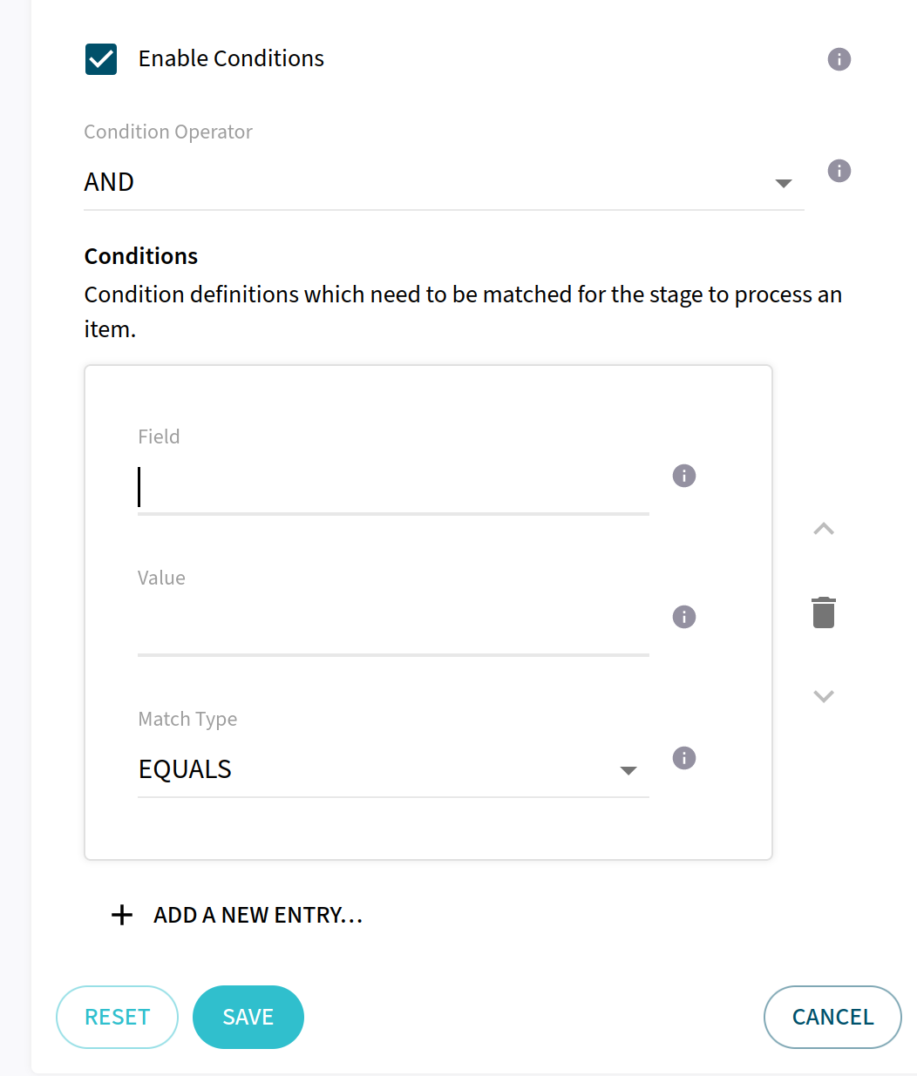Viewport: 917px width, 1076px height.
Task: Cancel editing with the CANCEL button
Action: (832, 1017)
